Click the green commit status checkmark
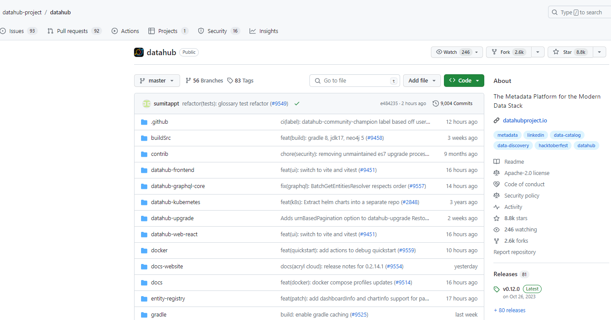Image resolution: width=611 pixels, height=320 pixels. click(x=297, y=104)
